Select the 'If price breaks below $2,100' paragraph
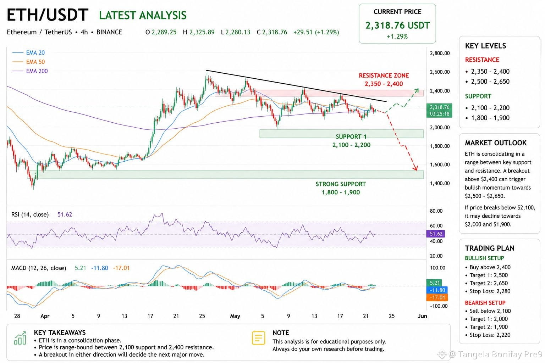 pyautogui.click(x=500, y=216)
